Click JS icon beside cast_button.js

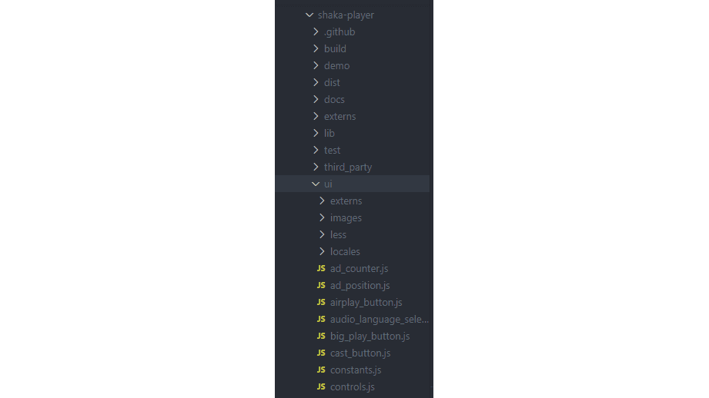[321, 353]
